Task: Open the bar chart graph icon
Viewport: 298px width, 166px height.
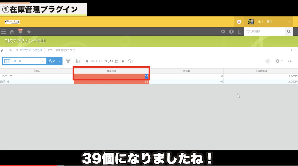Action: (78, 61)
